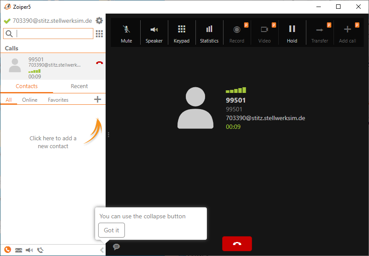Viewport: 369px width, 256px height.
Task: End the 99501 call in Calls list
Action: (99, 63)
